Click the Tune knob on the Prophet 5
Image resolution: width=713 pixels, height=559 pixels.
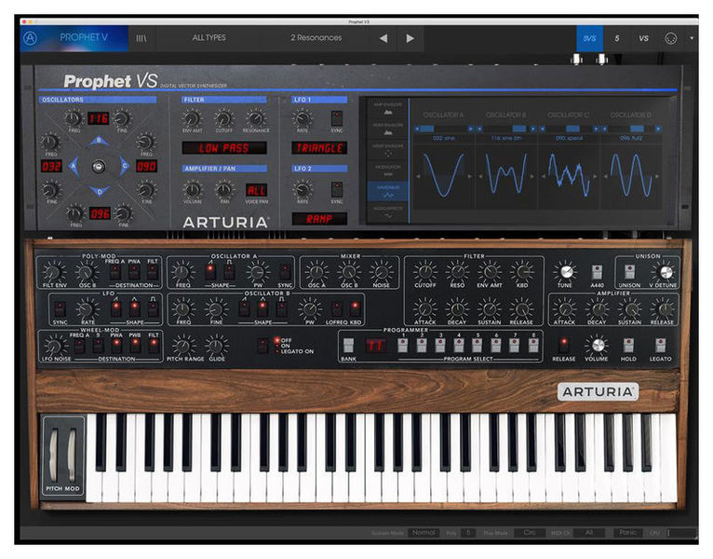(x=565, y=272)
